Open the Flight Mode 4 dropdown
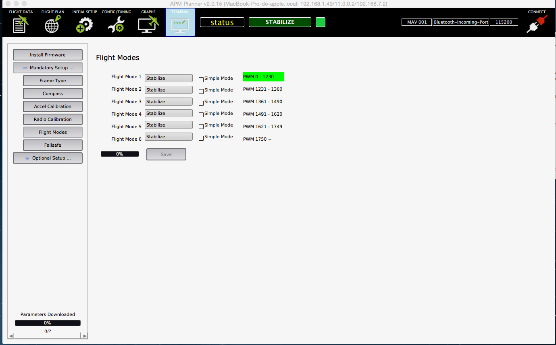The height and width of the screenshot is (345, 556). pyautogui.click(x=169, y=113)
